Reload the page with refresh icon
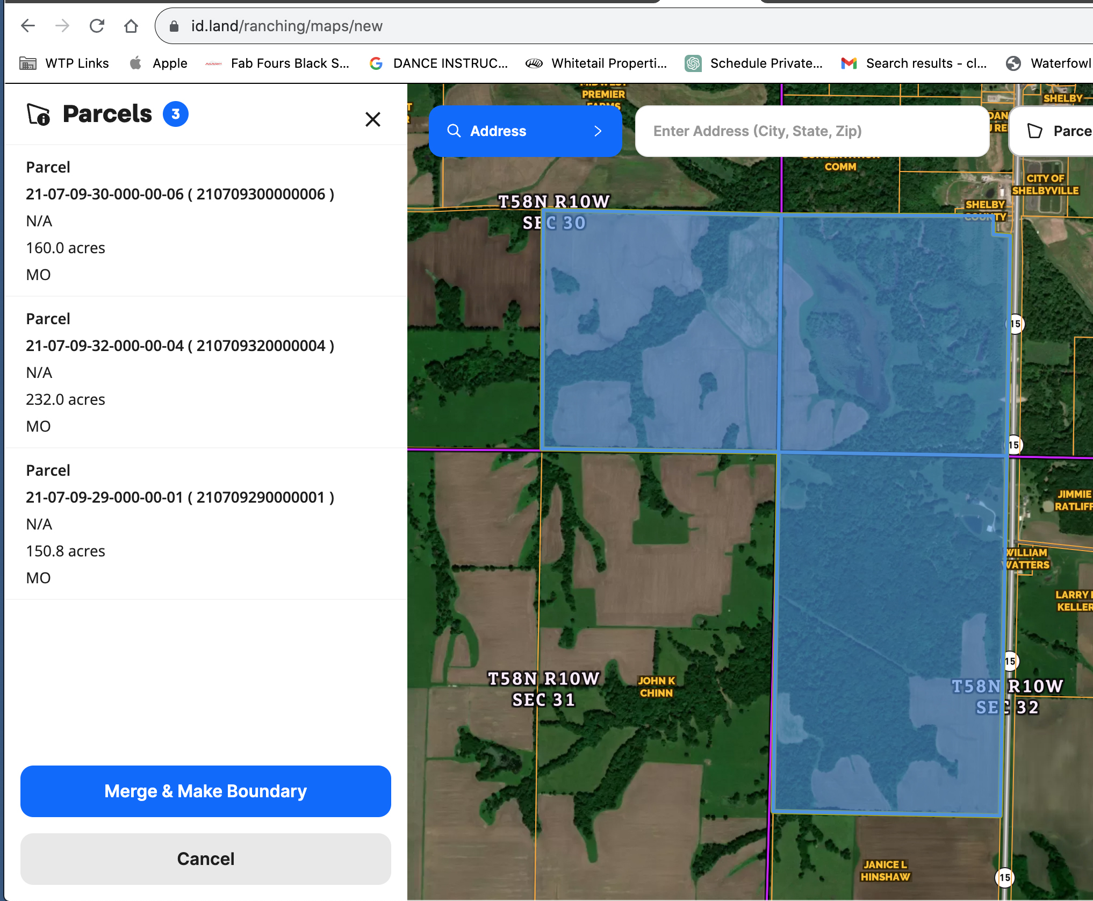 [x=97, y=26]
